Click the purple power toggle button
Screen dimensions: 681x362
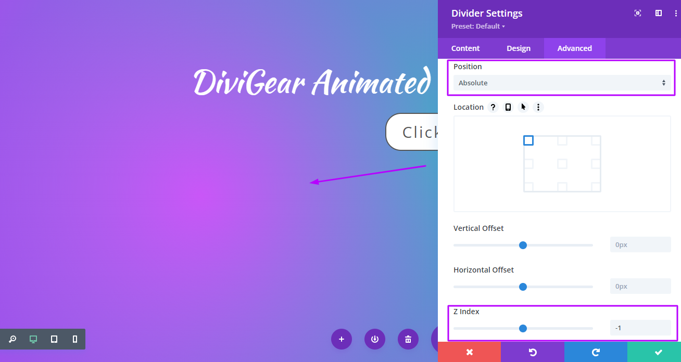pos(375,339)
